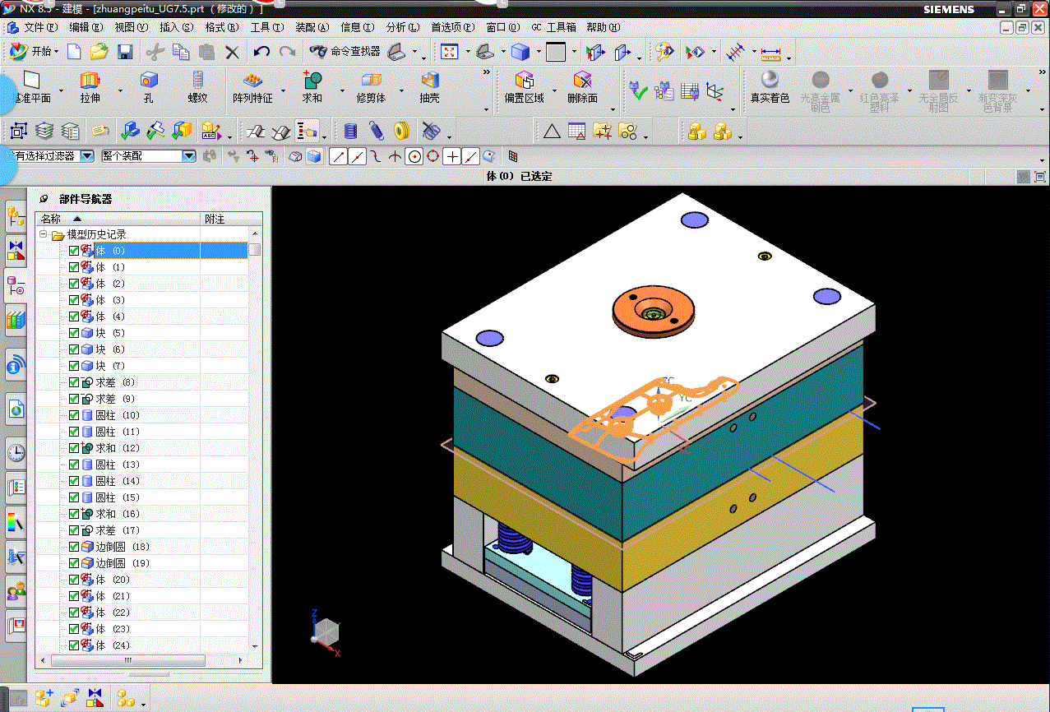1050x712 pixels.
Task: Click the triangle icon in third toolbar row
Action: 552,131
